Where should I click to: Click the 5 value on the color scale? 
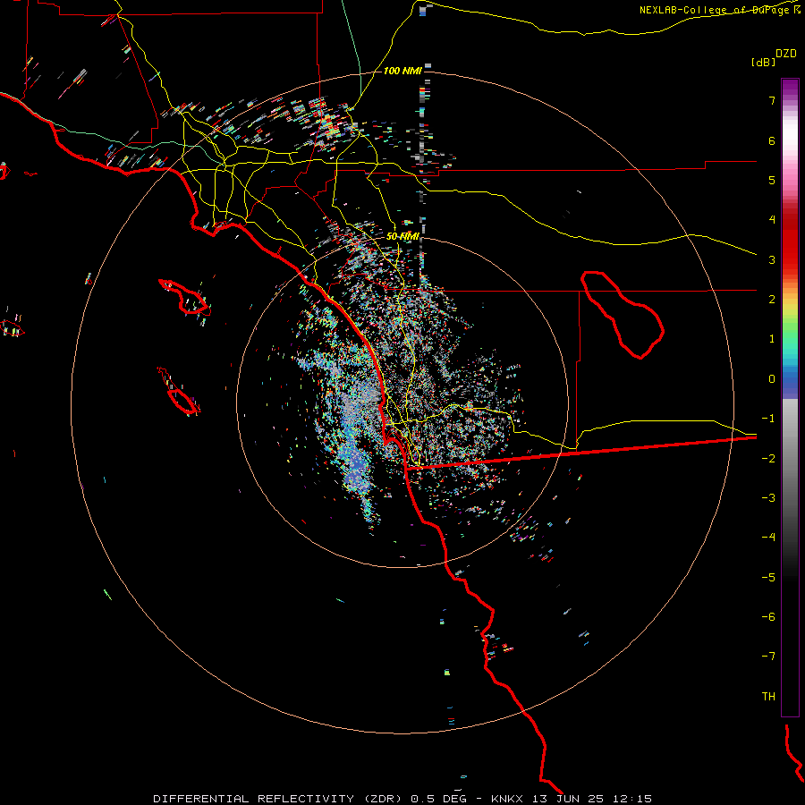coord(772,180)
